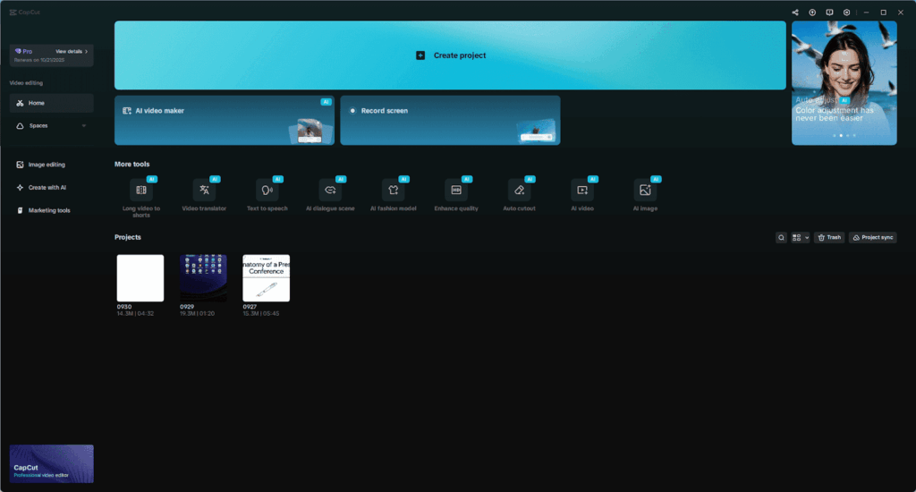Open the grid view layout dropdown
Viewport: 916px width, 492px height.
click(x=800, y=237)
